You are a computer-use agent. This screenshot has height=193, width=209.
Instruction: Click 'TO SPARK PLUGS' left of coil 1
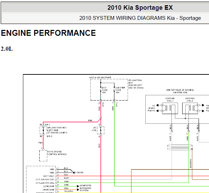pyautogui.click(x=152, y=108)
